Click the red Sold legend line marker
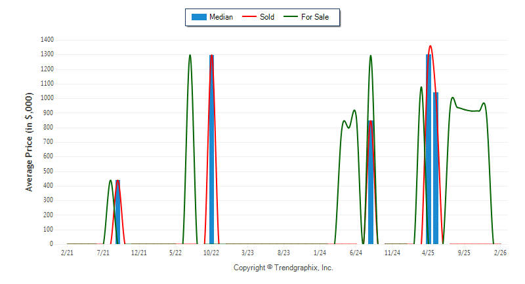 point(249,17)
